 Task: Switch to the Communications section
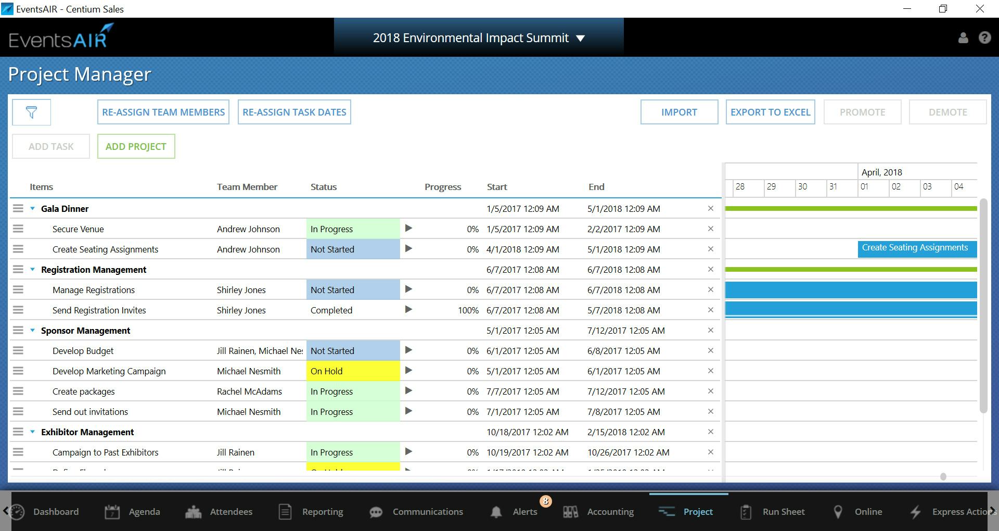coord(376,512)
